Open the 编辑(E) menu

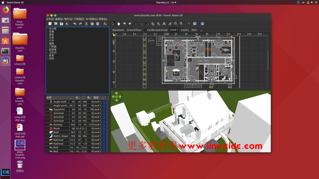59,19
